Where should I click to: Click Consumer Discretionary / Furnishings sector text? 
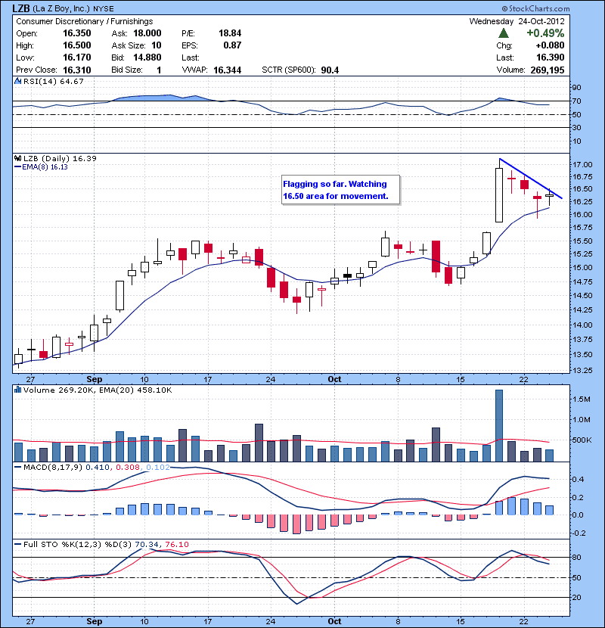(85, 21)
